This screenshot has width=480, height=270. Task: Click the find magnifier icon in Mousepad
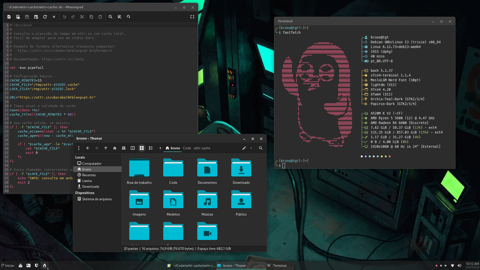click(110, 17)
